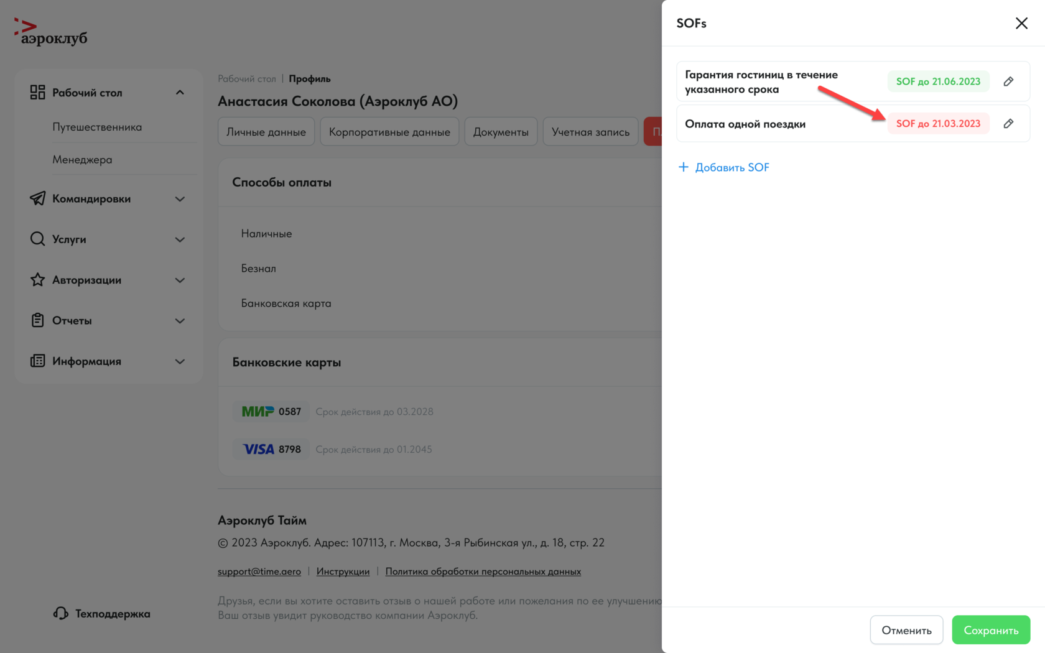The width and height of the screenshot is (1045, 653).
Task: Click the star Авторизации icon
Action: click(x=37, y=280)
